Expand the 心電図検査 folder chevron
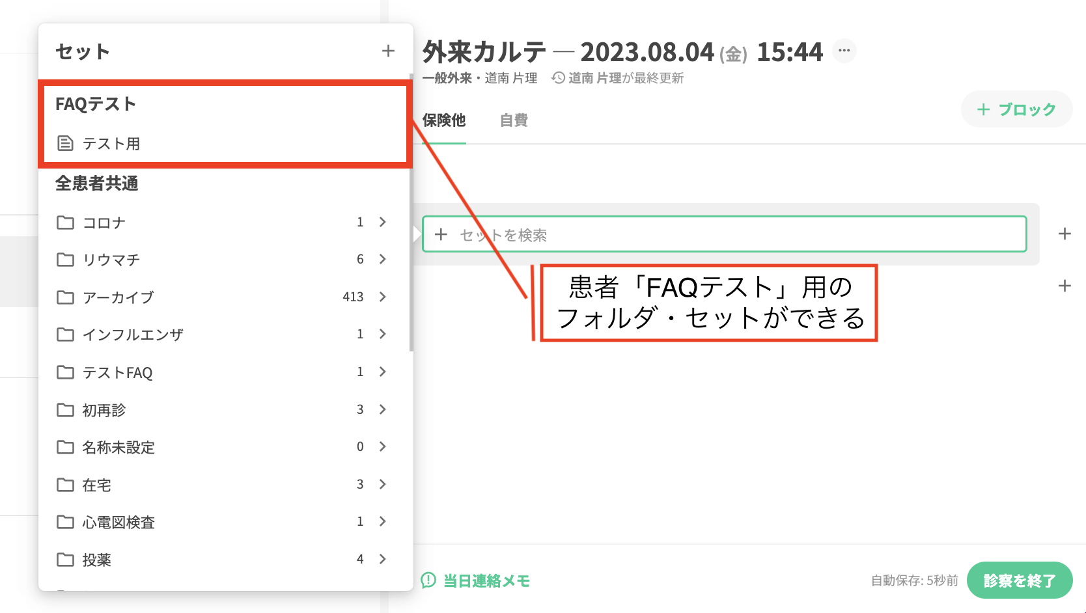This screenshot has height=613, width=1086. pos(383,521)
